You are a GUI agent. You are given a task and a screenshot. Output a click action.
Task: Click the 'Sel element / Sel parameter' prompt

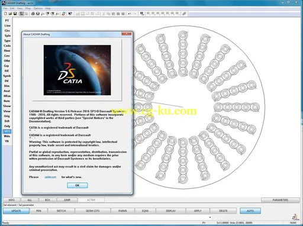pyautogui.click(x=19, y=205)
